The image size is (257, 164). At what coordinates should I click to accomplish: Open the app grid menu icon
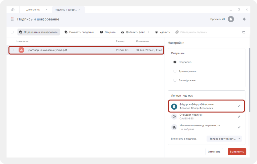[x=13, y=19]
